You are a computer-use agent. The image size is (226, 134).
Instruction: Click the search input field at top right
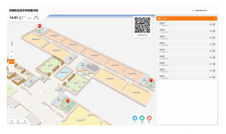click(x=203, y=11)
